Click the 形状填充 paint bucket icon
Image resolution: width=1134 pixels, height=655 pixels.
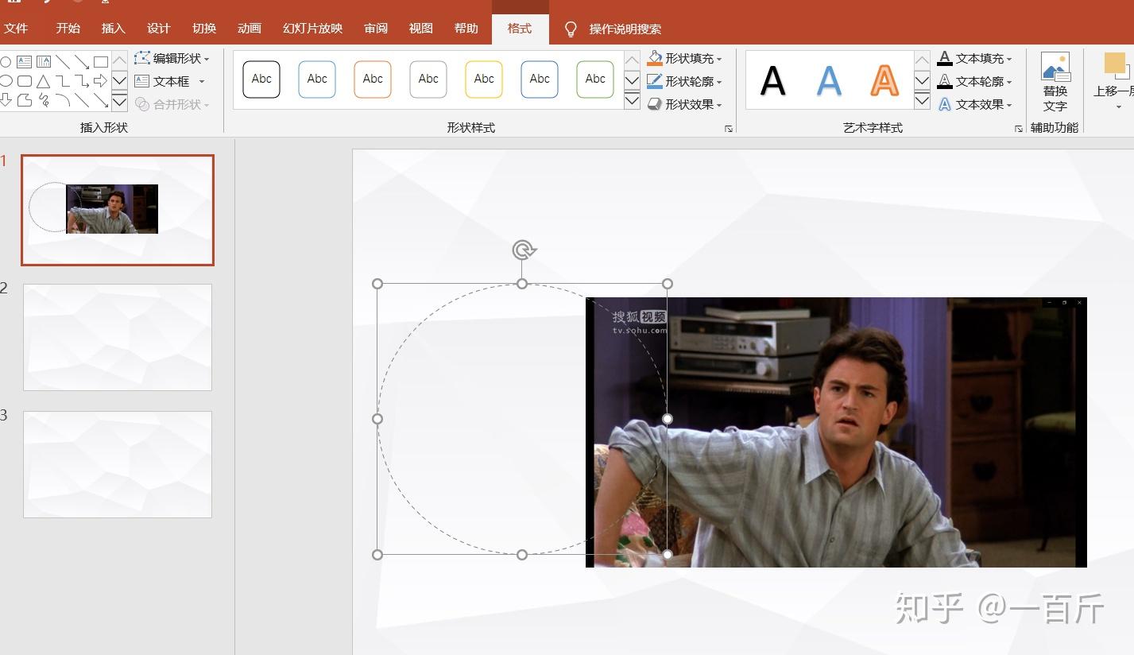pyautogui.click(x=655, y=58)
